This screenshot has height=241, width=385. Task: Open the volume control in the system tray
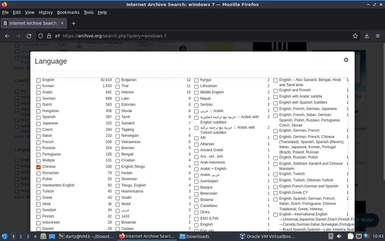tap(339, 236)
